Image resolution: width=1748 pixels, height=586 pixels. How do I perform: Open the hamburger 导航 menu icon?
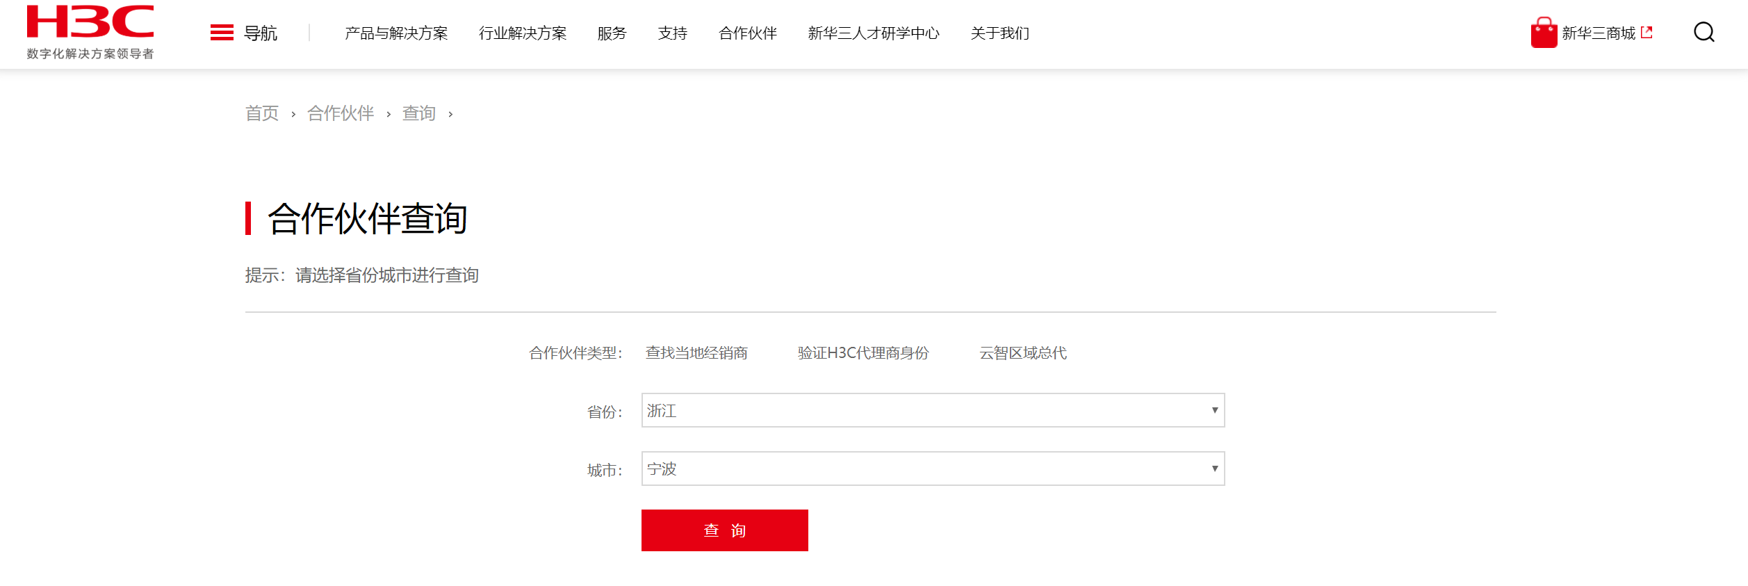(x=222, y=33)
